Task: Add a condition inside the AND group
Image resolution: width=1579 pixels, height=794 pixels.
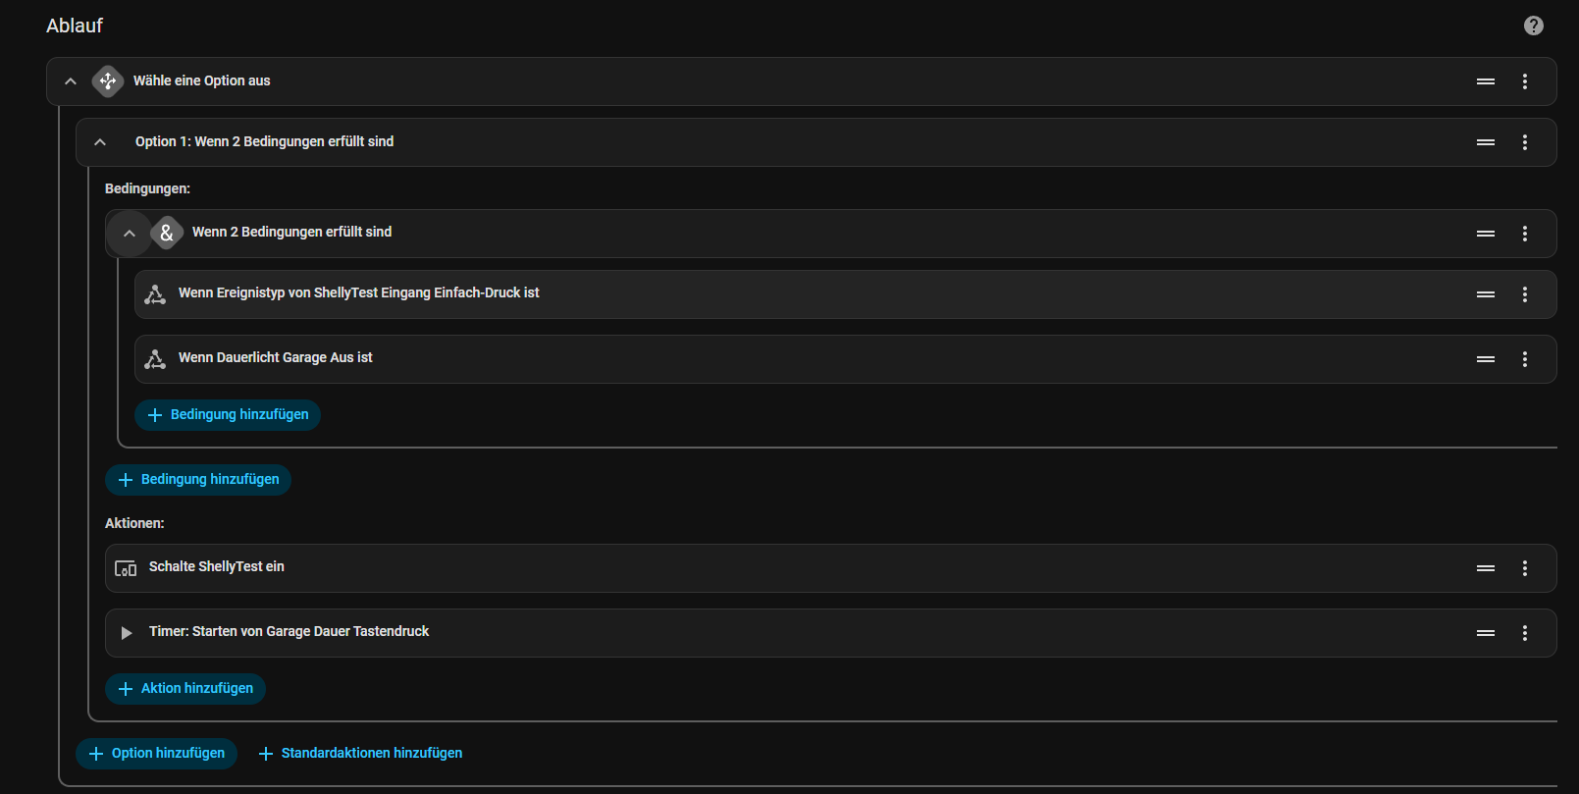Action: [228, 415]
